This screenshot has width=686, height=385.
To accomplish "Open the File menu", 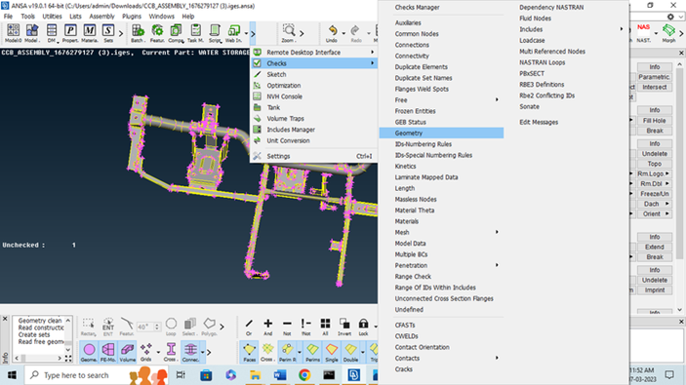I will click(8, 17).
